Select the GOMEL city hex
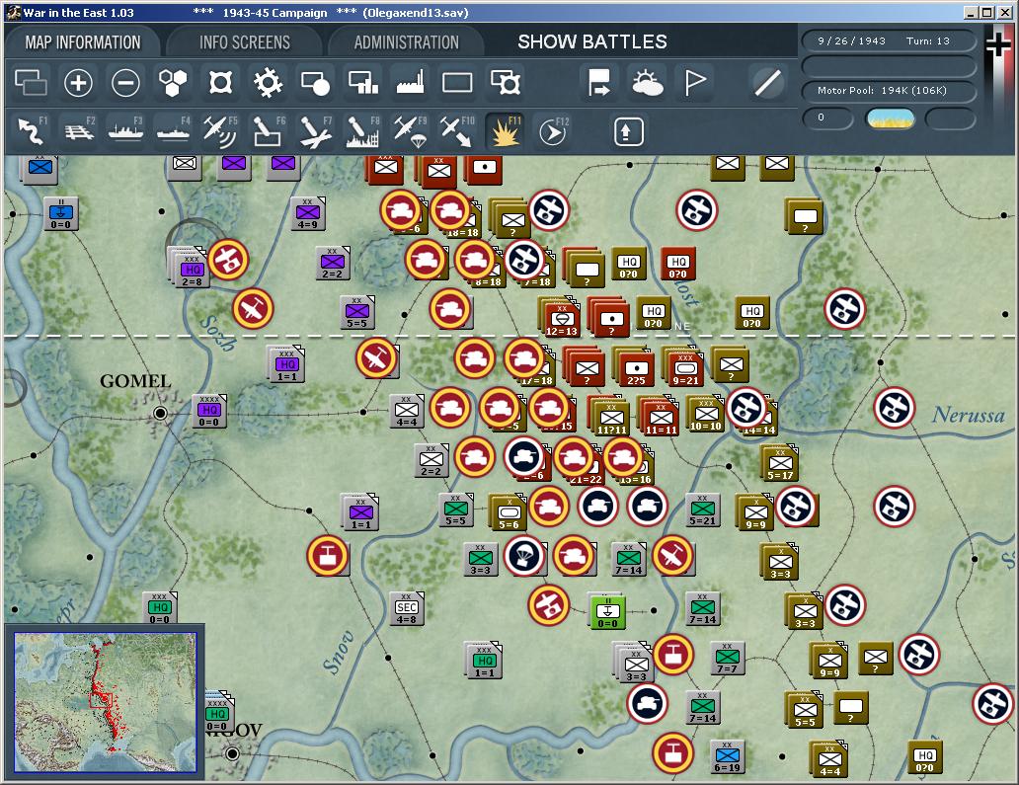This screenshot has width=1019, height=785. pos(160,413)
